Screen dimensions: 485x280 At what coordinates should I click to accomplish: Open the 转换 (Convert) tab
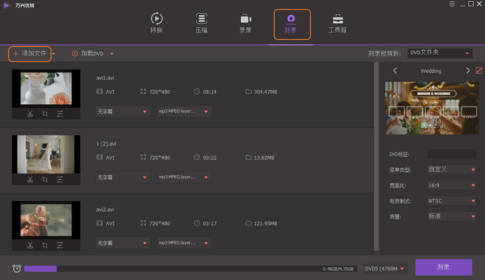[156, 23]
